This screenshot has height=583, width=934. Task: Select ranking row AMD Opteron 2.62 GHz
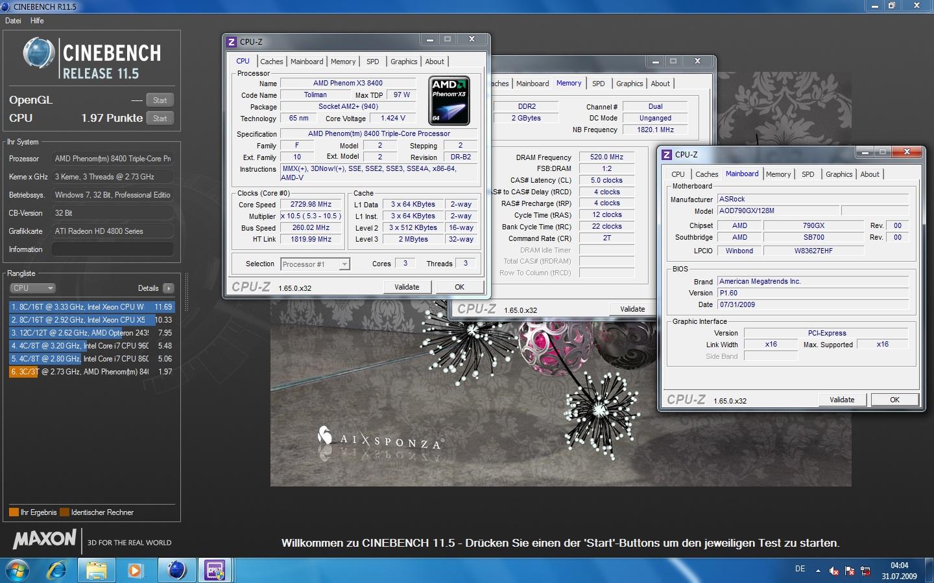pos(91,333)
